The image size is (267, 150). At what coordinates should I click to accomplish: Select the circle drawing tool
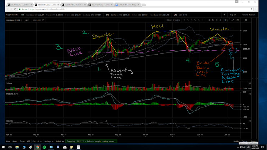[x=220, y=20]
